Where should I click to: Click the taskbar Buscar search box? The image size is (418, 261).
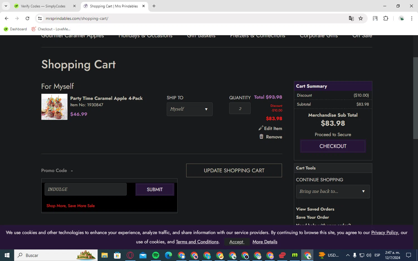tap(56, 255)
